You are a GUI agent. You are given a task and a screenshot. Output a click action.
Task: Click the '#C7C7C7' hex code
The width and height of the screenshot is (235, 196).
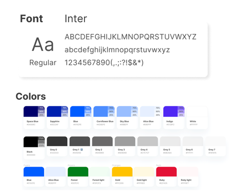coord(145,153)
